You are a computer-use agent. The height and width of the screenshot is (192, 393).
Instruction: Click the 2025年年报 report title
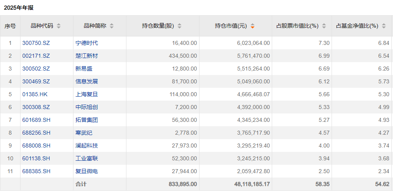point(19,8)
